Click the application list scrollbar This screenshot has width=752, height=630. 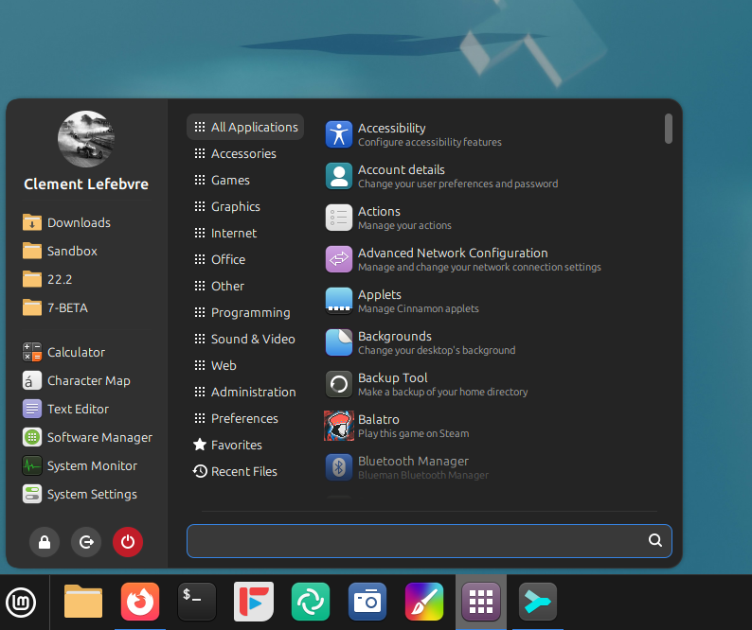[x=669, y=129]
